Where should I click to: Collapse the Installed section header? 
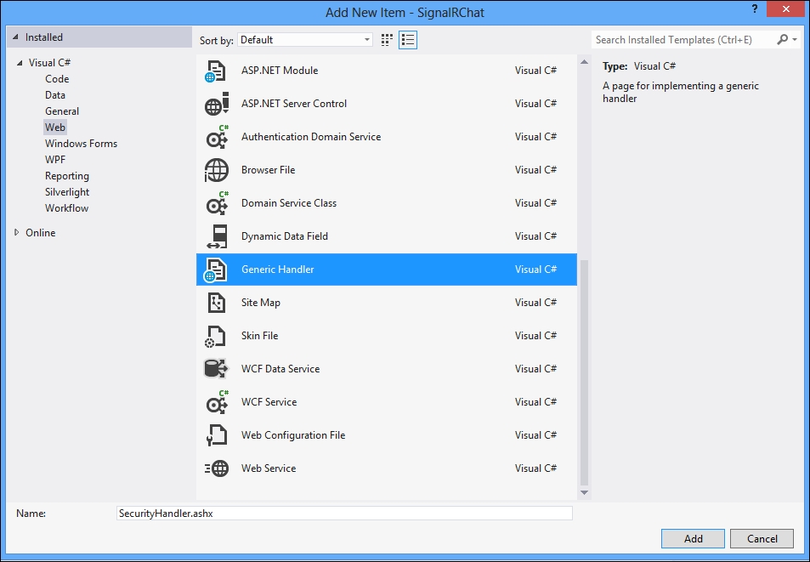coord(14,38)
